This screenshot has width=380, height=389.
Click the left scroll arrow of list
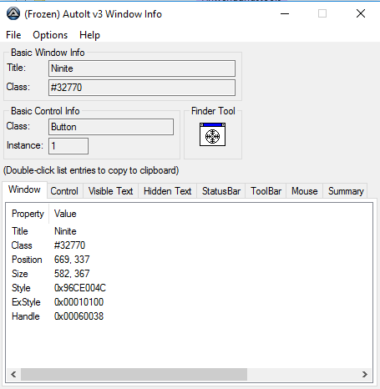click(13, 375)
